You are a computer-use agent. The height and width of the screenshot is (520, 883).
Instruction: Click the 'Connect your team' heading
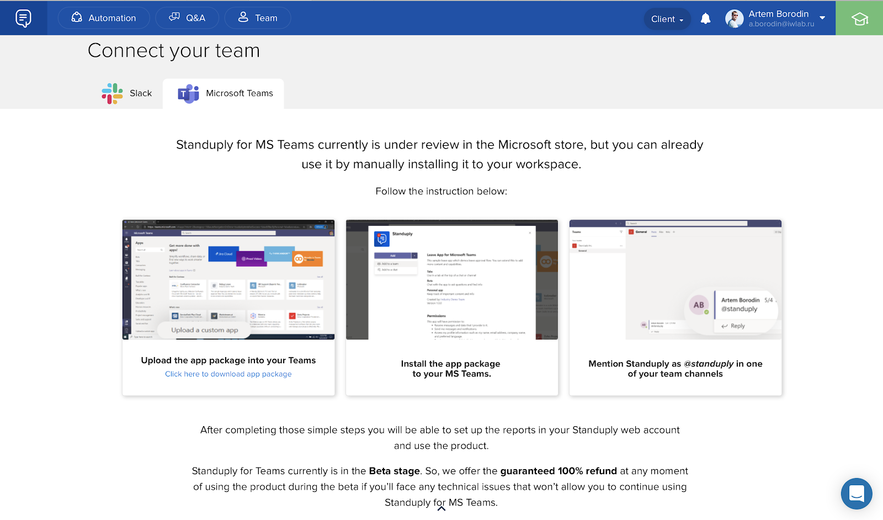click(x=174, y=50)
